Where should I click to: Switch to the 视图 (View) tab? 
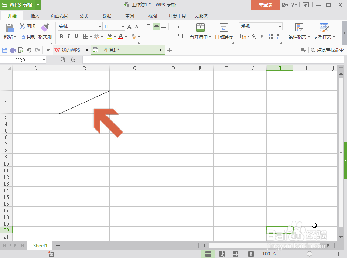pos(153,16)
